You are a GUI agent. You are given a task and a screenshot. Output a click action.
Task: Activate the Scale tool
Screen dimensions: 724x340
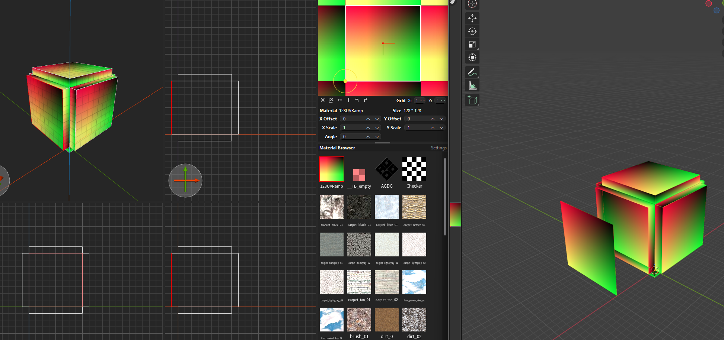472,45
